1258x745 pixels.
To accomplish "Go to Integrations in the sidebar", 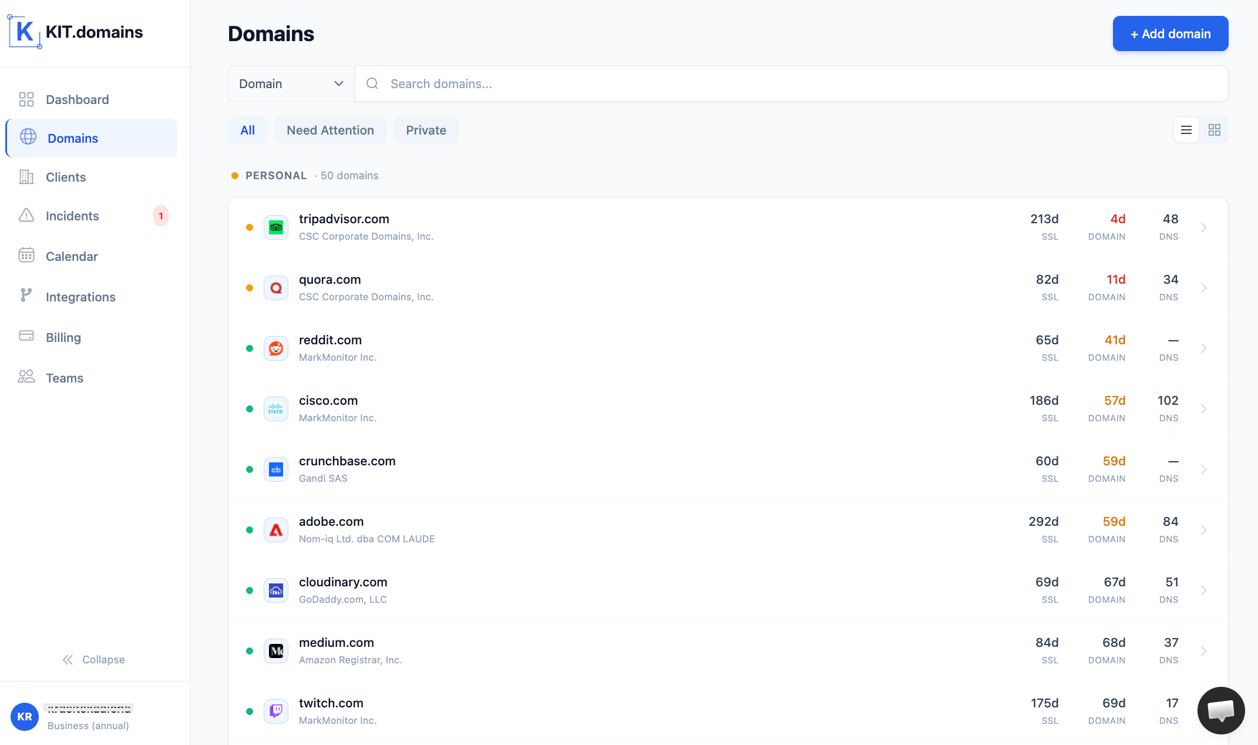I will click(x=80, y=297).
